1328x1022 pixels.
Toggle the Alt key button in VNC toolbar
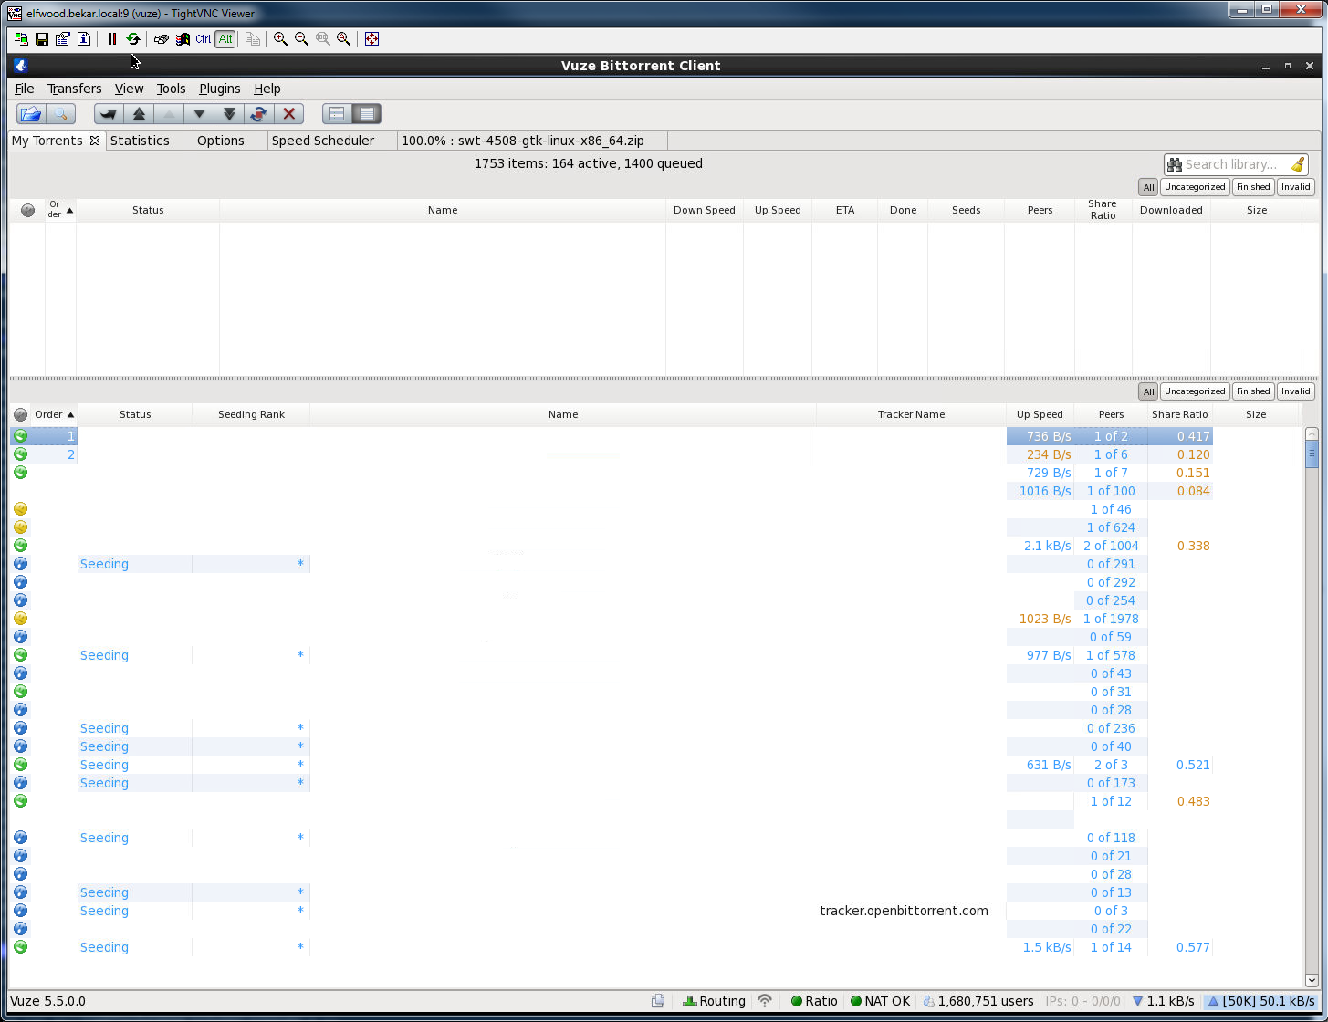[225, 39]
